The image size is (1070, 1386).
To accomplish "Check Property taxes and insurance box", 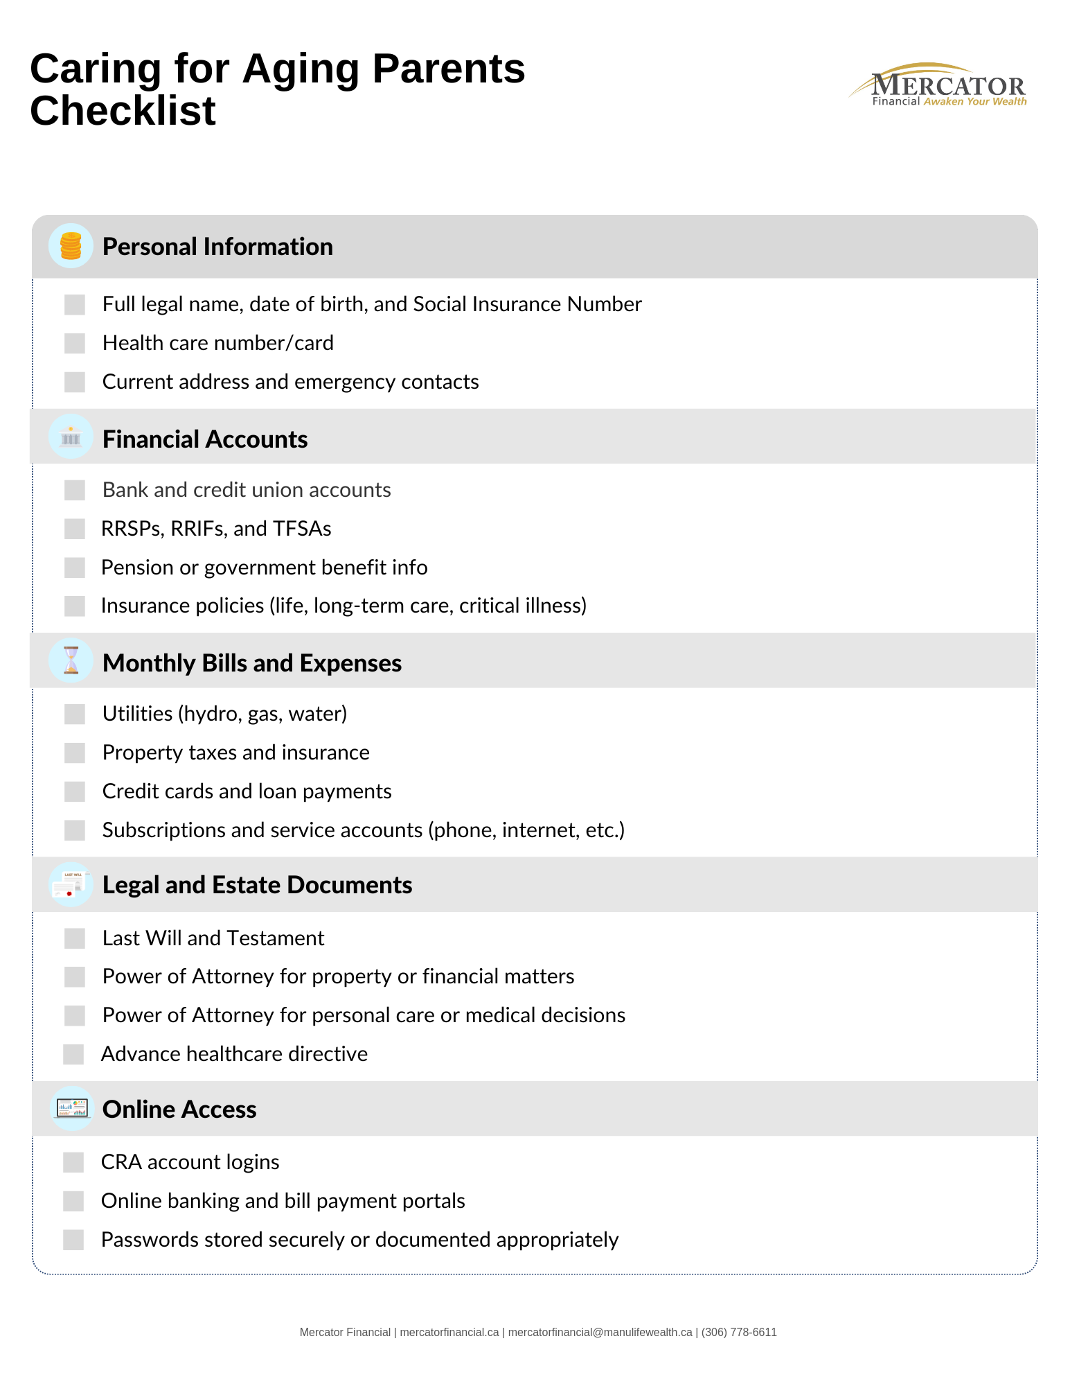I will coord(75,753).
